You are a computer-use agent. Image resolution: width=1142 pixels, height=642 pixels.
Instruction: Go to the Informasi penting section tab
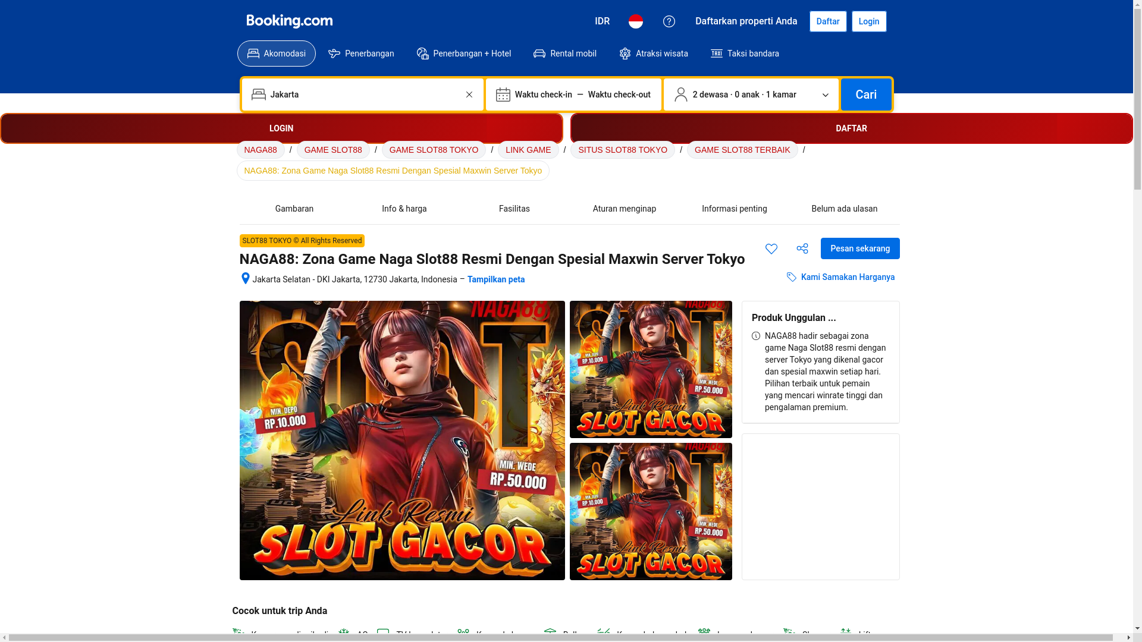[x=735, y=209]
